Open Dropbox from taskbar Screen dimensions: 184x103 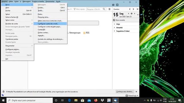point(102,100)
